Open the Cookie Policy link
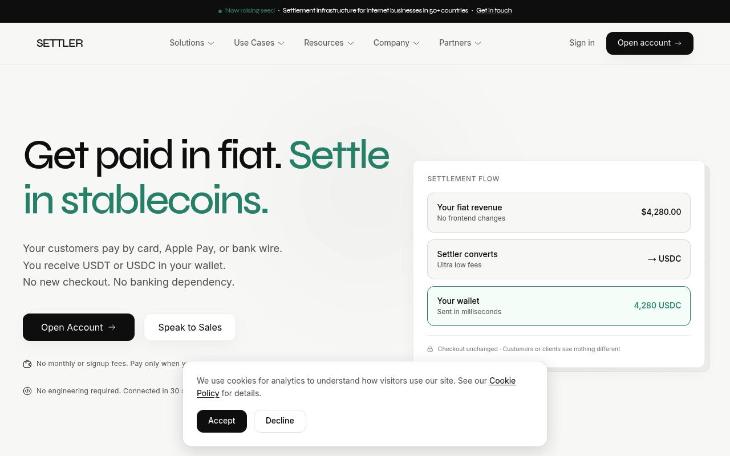 pos(356,387)
